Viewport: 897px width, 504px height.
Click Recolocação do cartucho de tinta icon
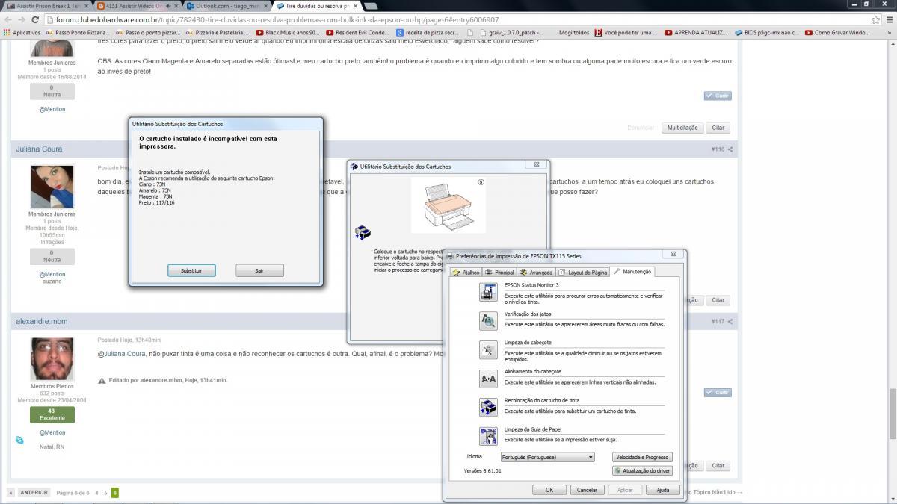(x=488, y=407)
